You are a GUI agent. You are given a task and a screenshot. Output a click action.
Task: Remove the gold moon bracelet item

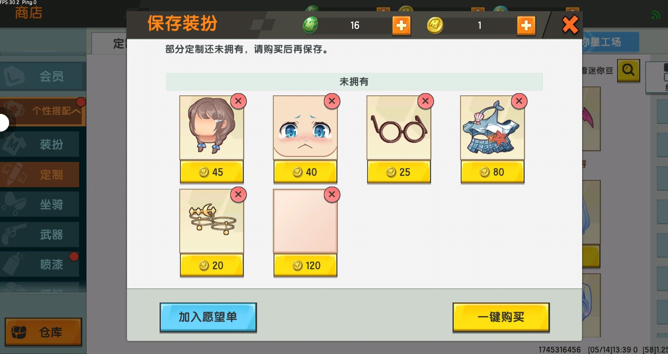[238, 195]
